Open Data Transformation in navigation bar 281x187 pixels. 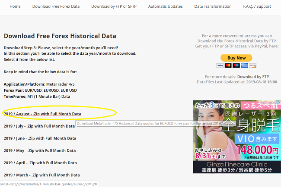[x=213, y=6]
